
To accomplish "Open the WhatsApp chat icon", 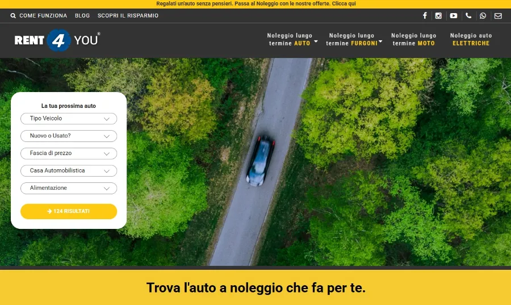I will [483, 16].
